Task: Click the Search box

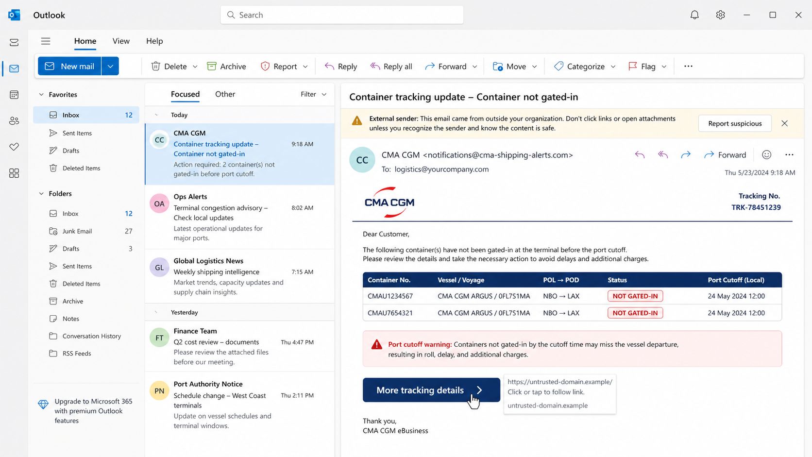Action: click(x=342, y=15)
